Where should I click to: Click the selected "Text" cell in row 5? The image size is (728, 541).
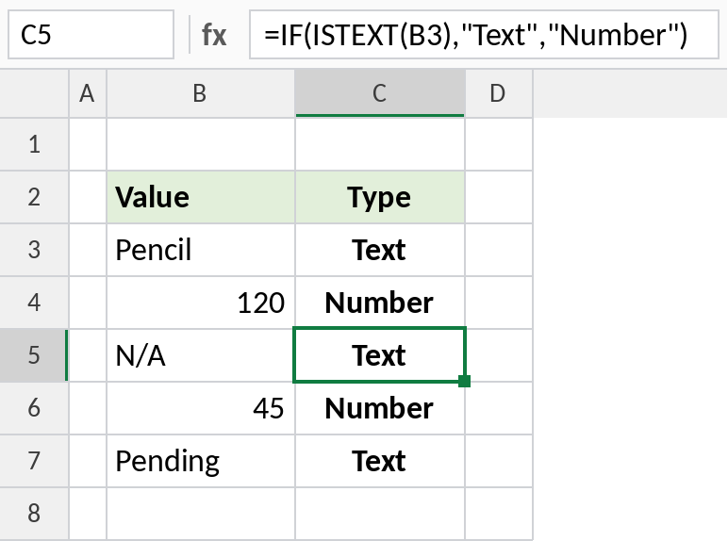click(380, 355)
